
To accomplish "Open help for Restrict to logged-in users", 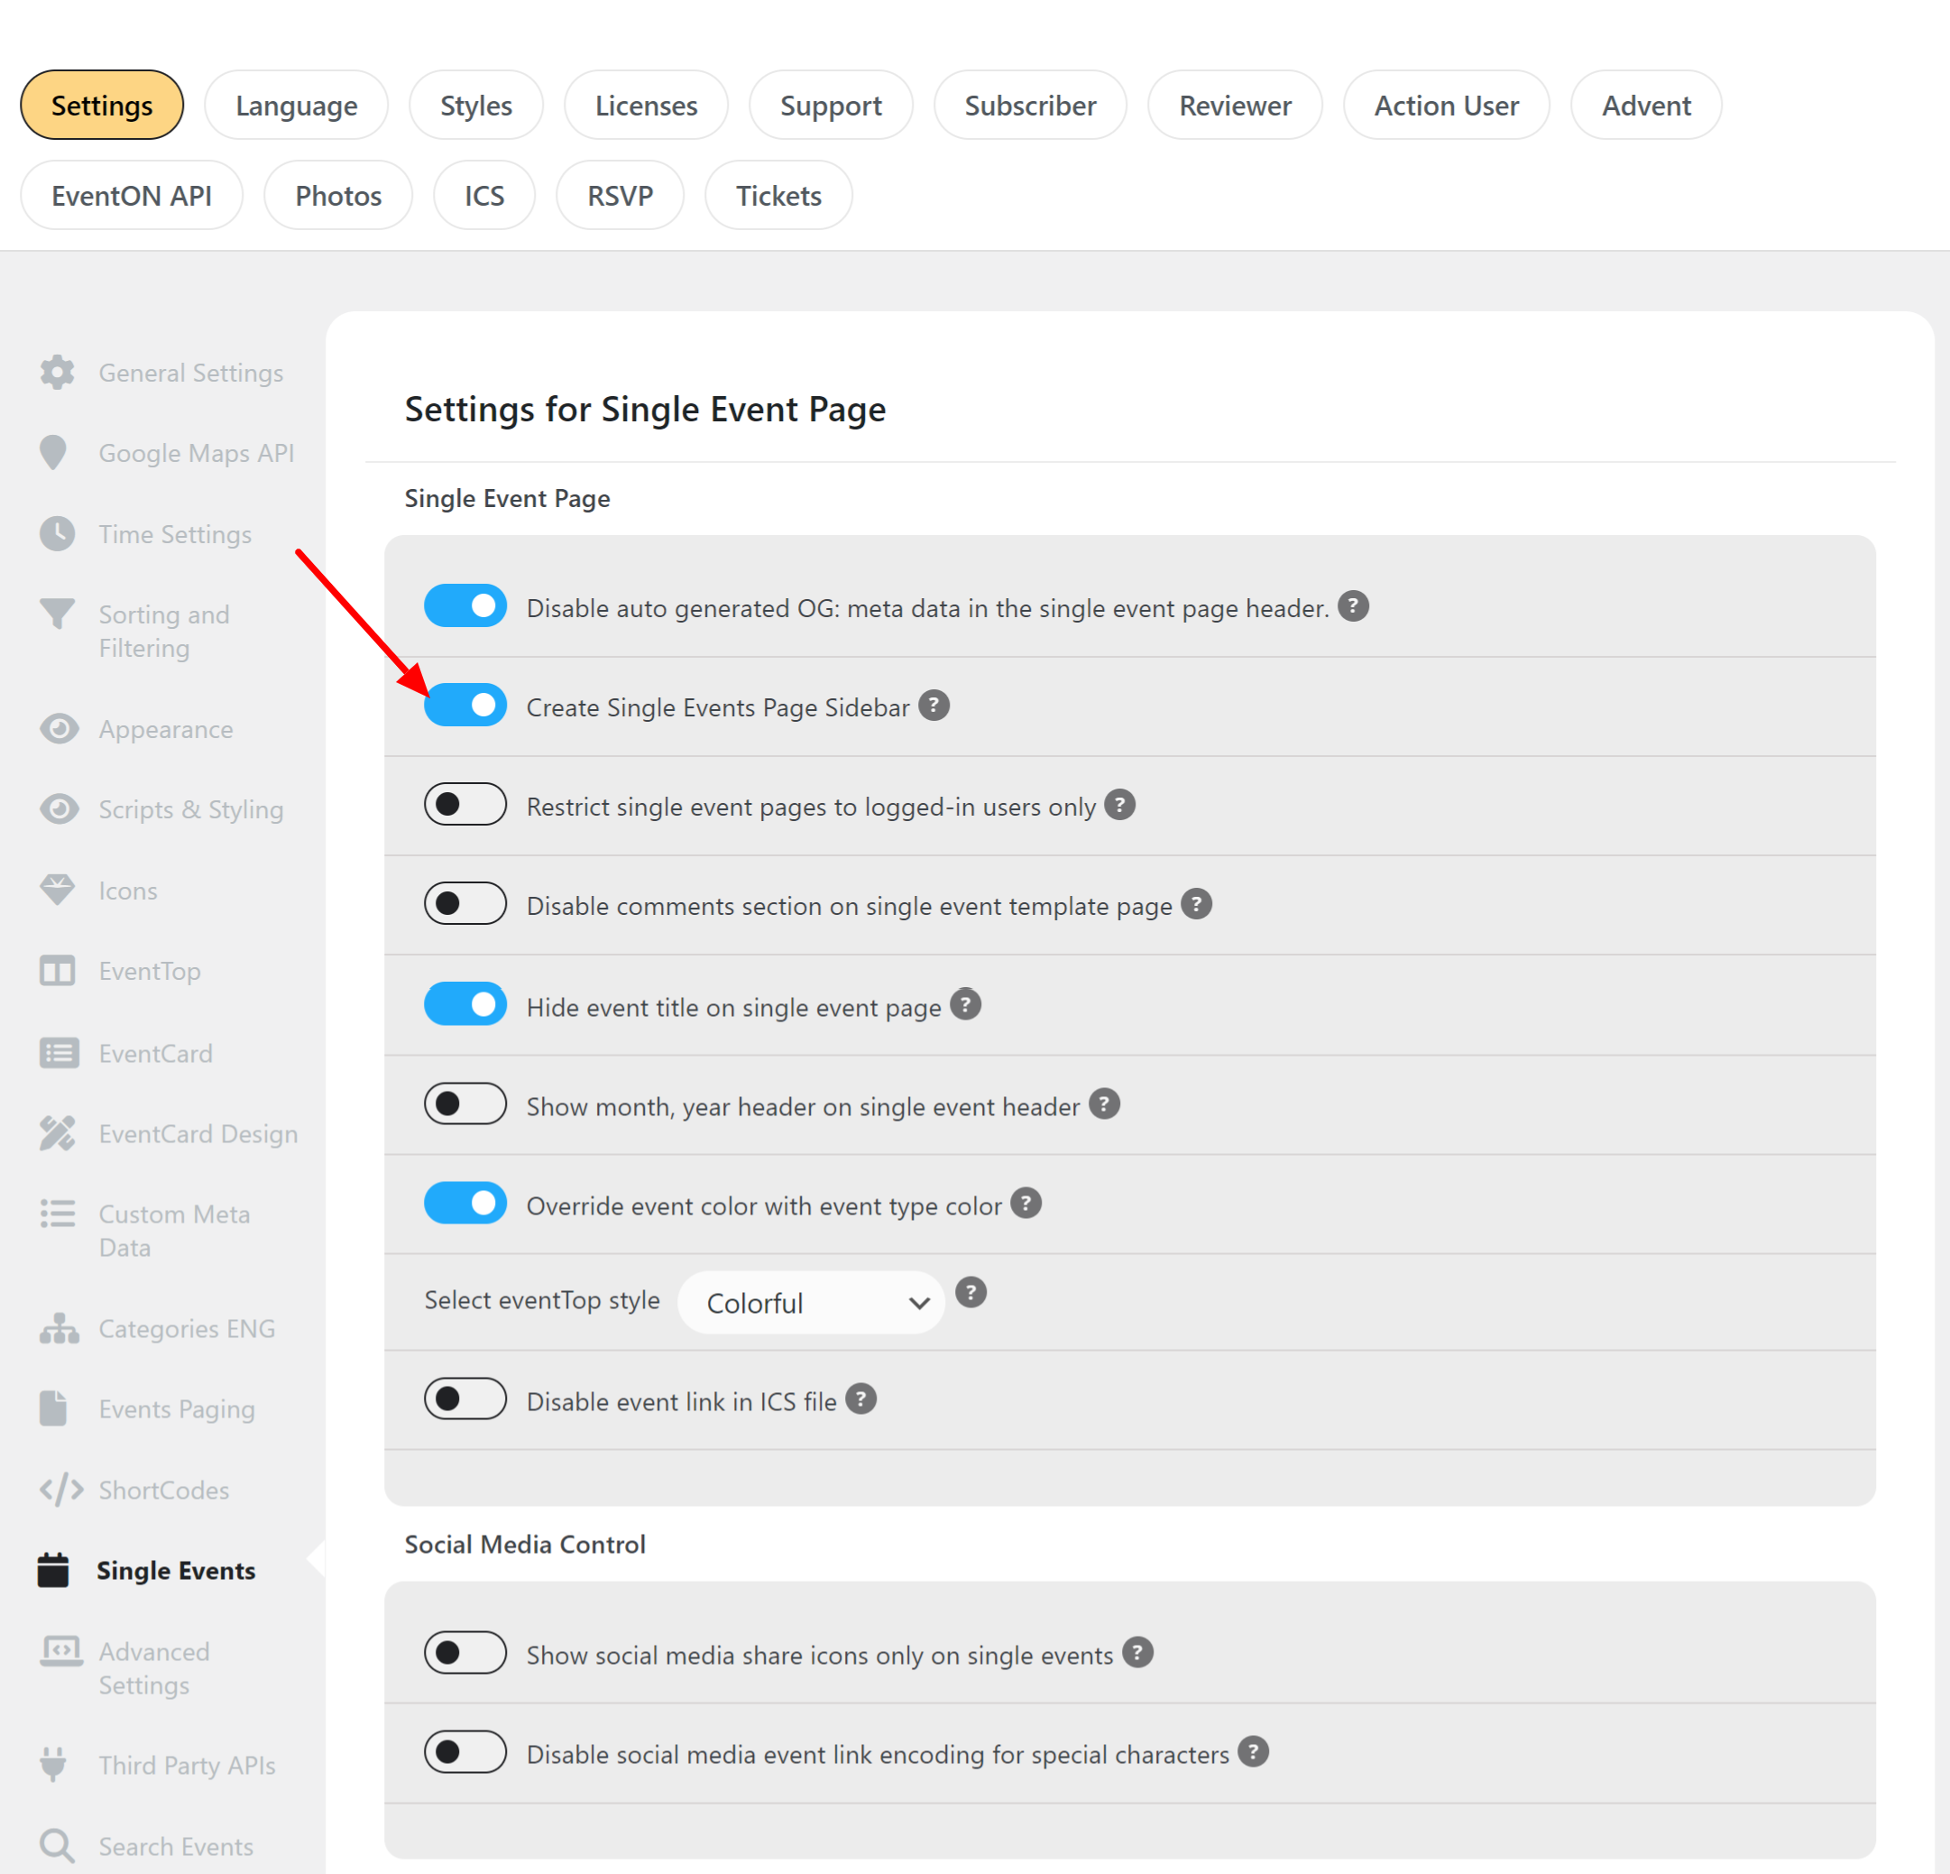I will [x=1119, y=804].
